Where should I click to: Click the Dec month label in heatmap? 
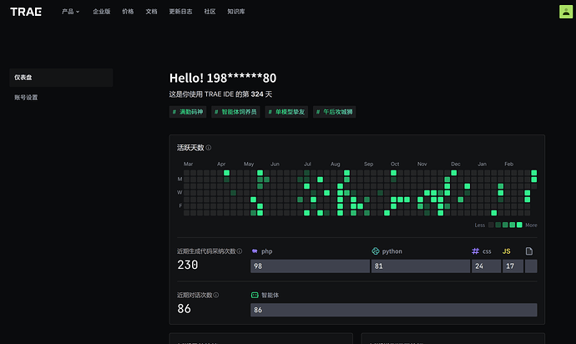coord(456,164)
